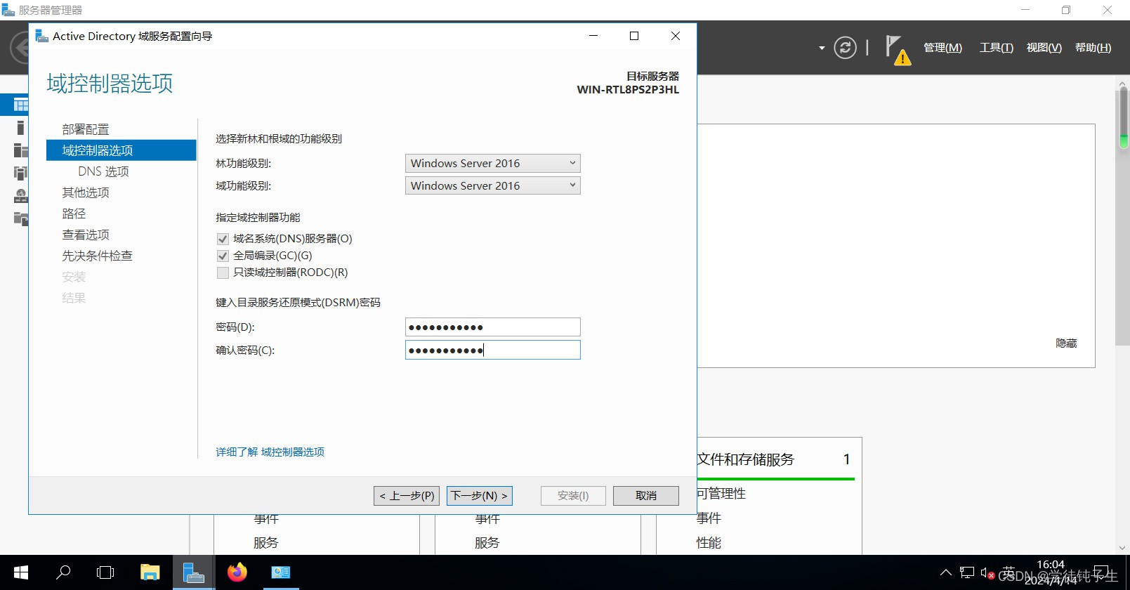This screenshot has width=1130, height=590.
Task: Go to the 其他选项 wizard step
Action: (86, 192)
